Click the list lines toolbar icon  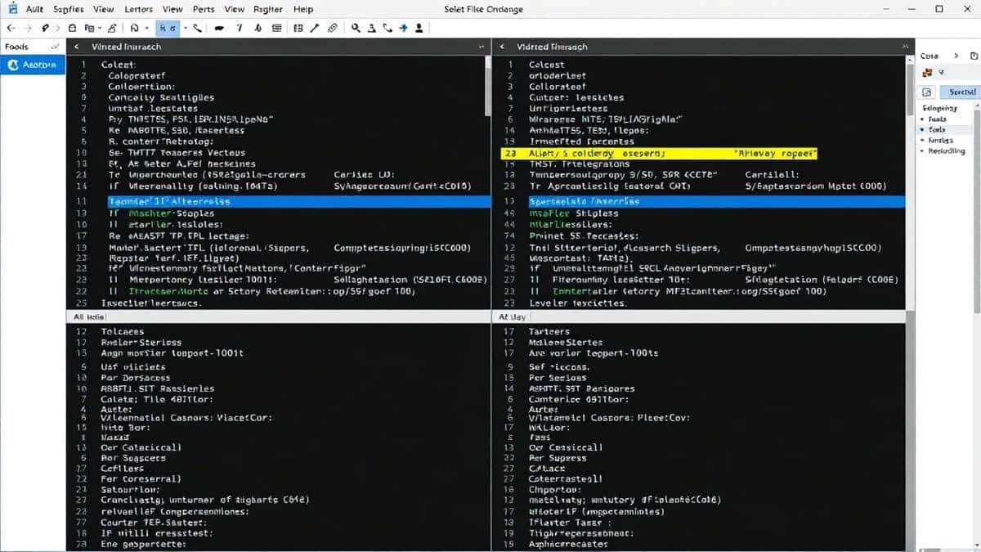[276, 28]
